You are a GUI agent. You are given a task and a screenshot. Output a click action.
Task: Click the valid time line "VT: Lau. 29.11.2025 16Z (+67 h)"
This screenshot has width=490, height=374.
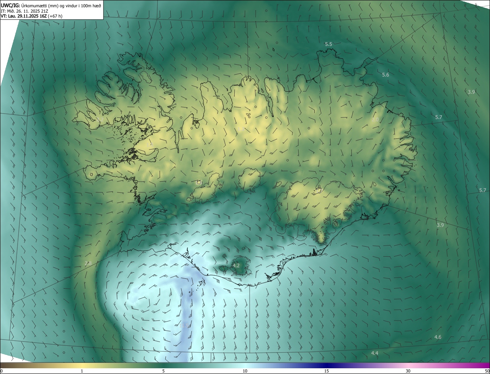[x=31, y=16]
